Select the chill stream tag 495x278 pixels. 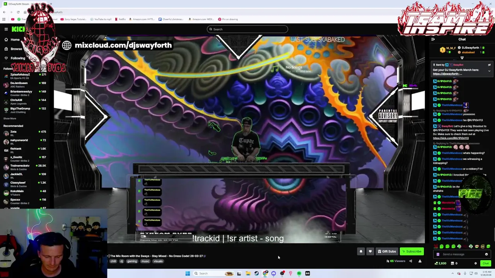113,261
